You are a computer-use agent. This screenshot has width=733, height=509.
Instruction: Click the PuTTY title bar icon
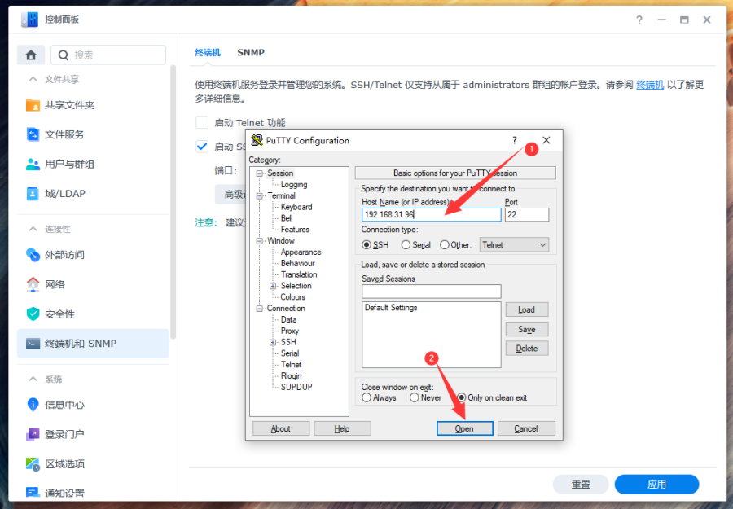click(257, 140)
